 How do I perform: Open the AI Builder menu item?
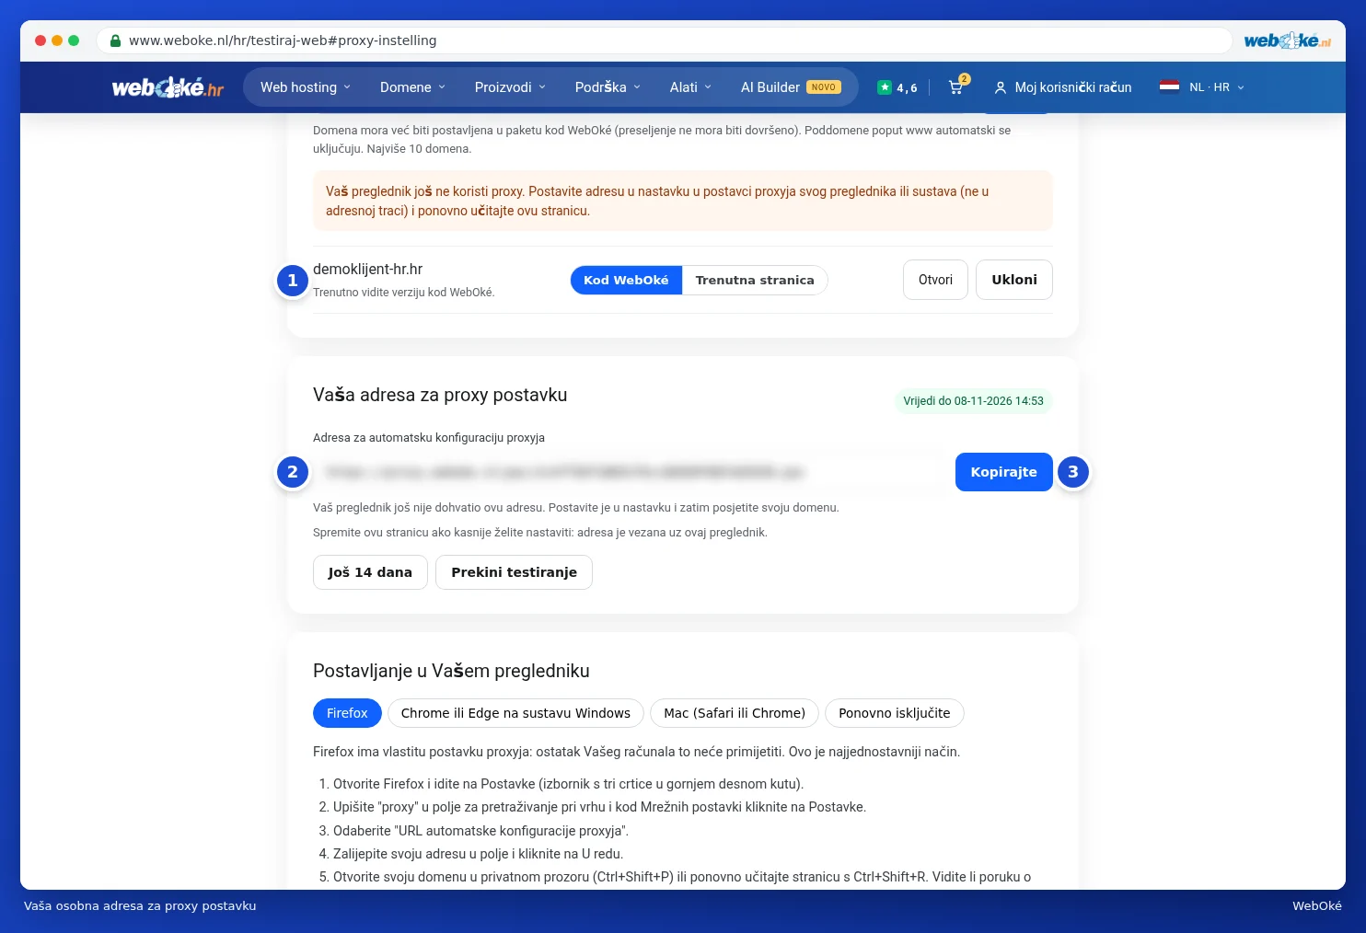[791, 87]
